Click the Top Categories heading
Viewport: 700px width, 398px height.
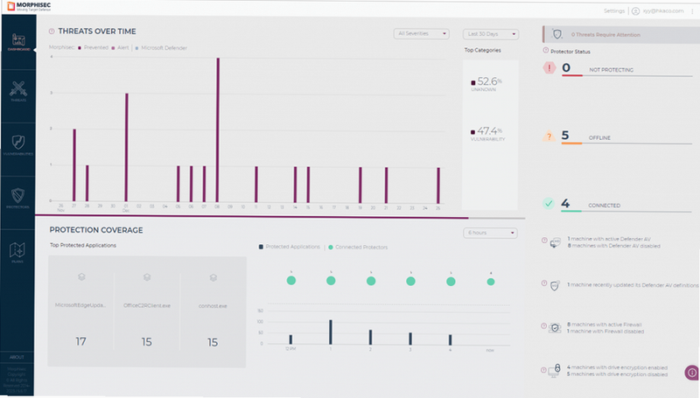(483, 50)
